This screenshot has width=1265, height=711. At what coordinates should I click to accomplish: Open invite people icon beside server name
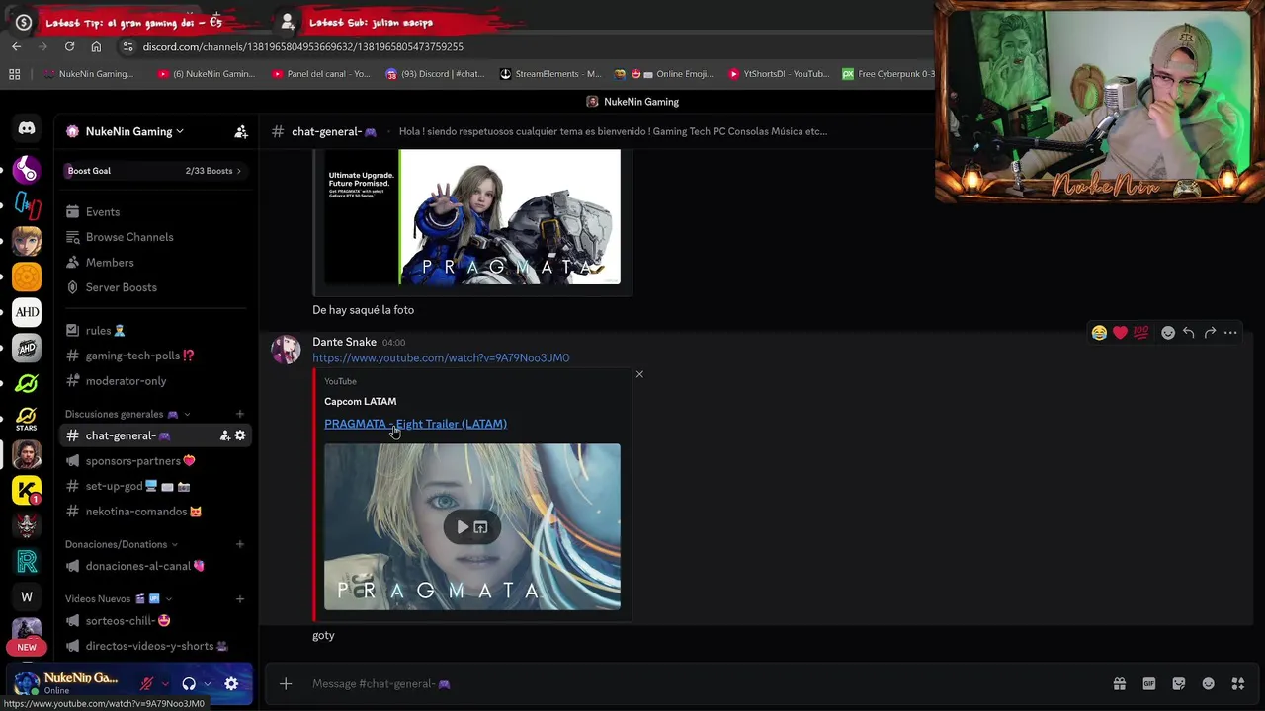pos(240,131)
